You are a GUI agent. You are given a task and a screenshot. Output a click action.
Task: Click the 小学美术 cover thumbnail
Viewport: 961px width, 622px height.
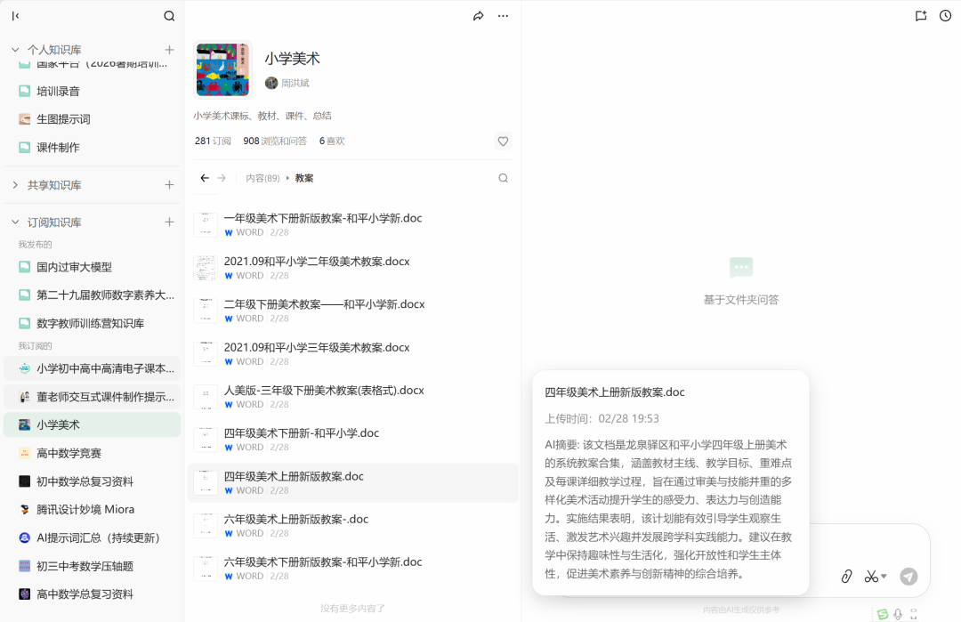[x=222, y=69]
